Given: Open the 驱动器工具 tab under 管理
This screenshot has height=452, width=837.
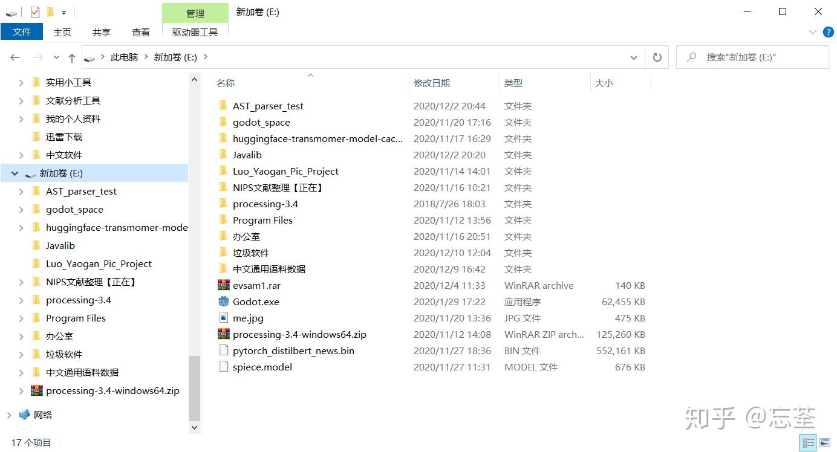Looking at the screenshot, I should pyautogui.click(x=195, y=32).
